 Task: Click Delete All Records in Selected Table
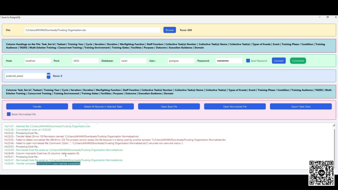point(103,107)
